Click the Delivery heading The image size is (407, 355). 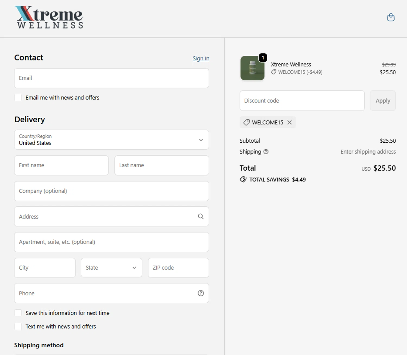pos(30,119)
